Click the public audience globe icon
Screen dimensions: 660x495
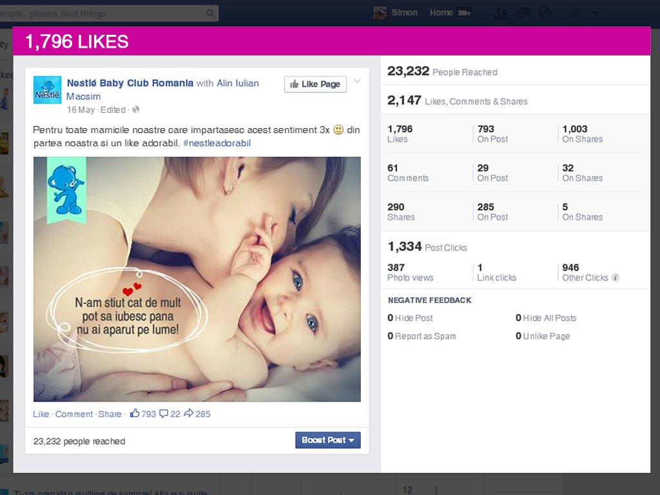(x=135, y=110)
